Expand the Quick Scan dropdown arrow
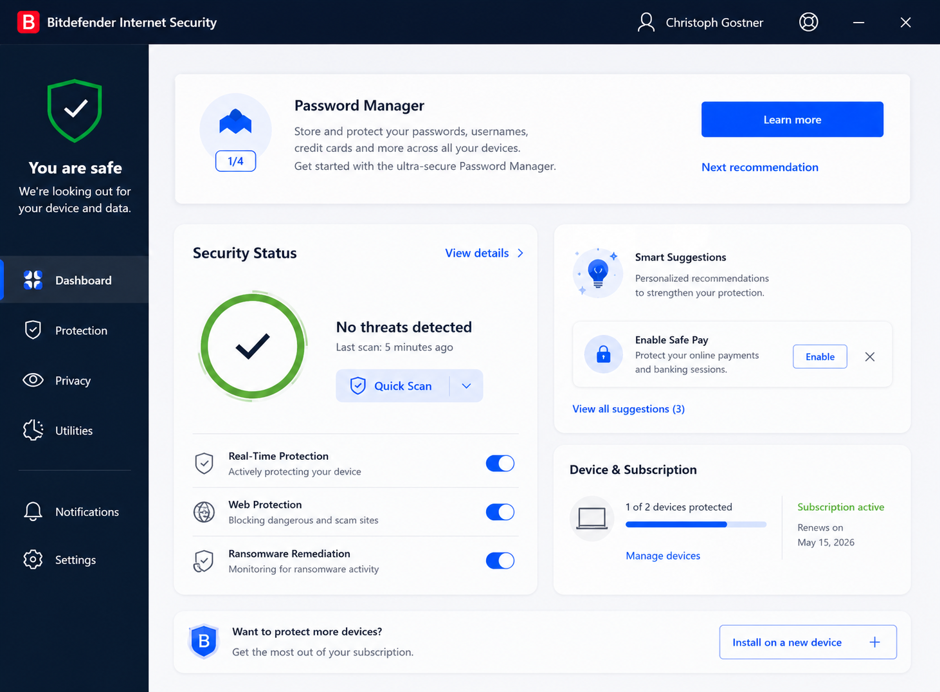Image resolution: width=940 pixels, height=692 pixels. (x=467, y=386)
